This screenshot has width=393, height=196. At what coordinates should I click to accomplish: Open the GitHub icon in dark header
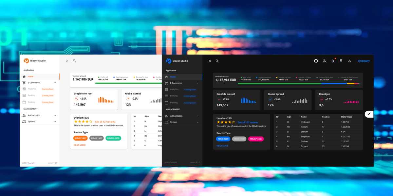(x=316, y=61)
